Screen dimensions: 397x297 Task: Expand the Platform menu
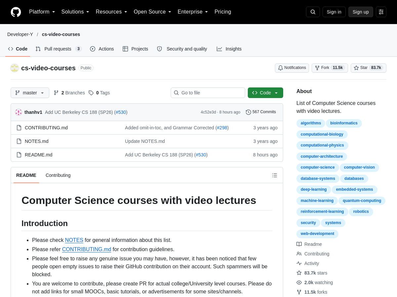tap(42, 12)
